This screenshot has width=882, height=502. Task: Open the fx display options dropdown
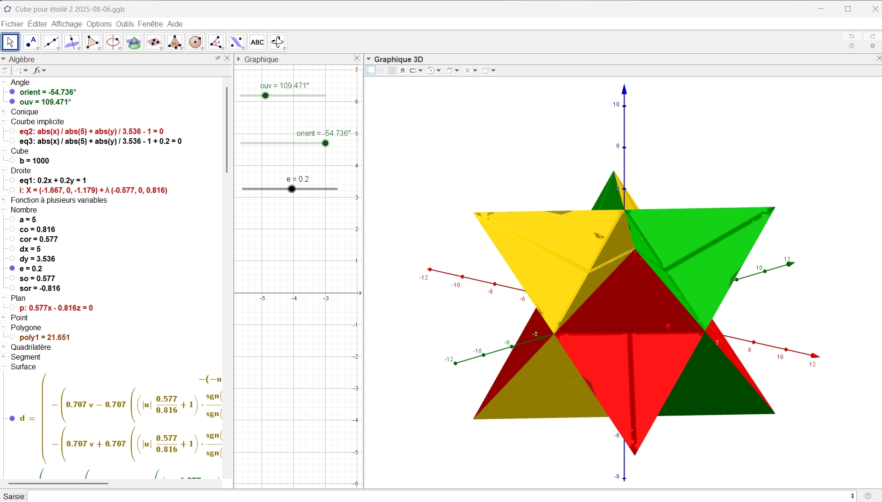point(40,71)
